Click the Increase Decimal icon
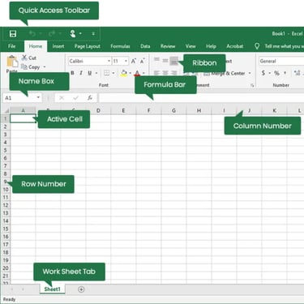304x304 pixels. pyautogui.click(x=297, y=73)
